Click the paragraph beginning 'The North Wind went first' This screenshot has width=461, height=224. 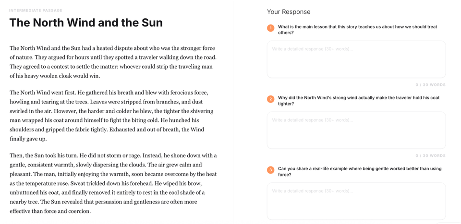[112, 116]
